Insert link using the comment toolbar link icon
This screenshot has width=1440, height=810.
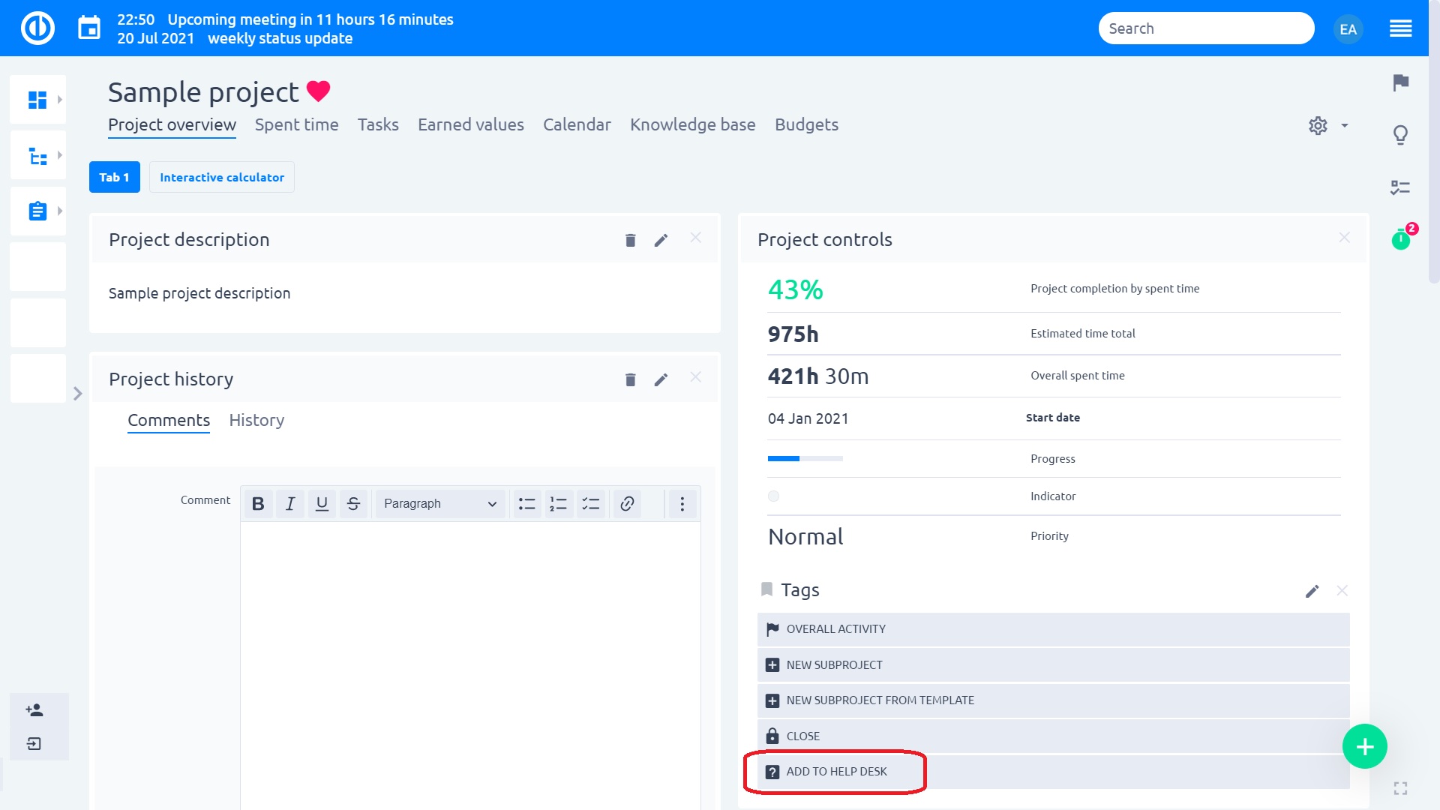pos(627,503)
